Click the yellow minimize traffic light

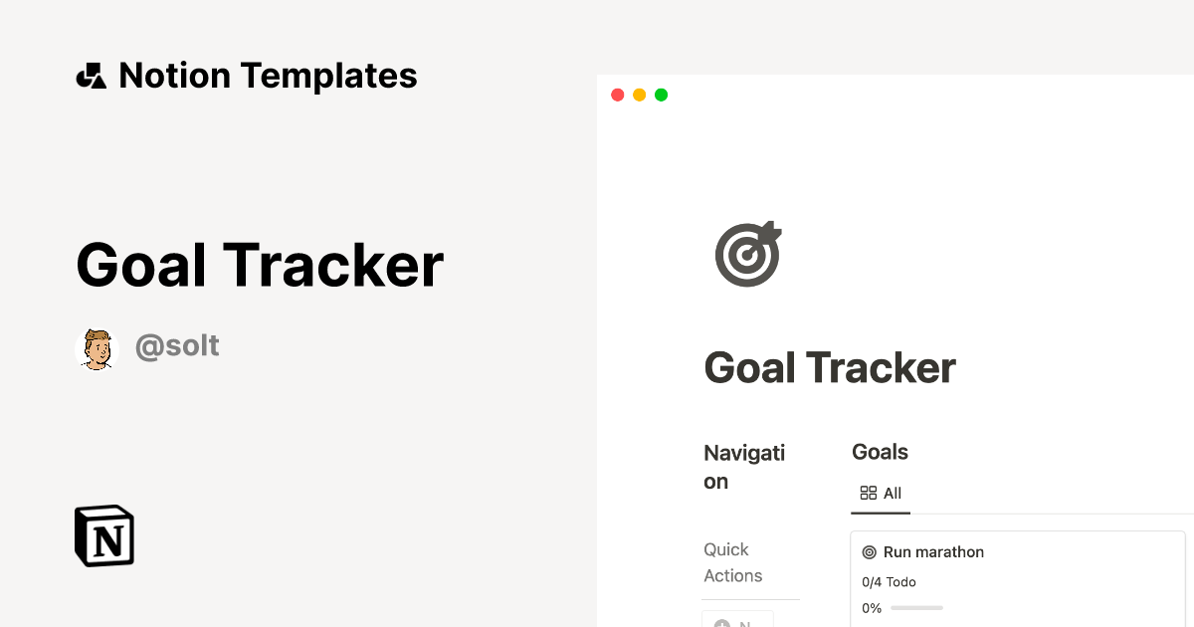[x=639, y=95]
